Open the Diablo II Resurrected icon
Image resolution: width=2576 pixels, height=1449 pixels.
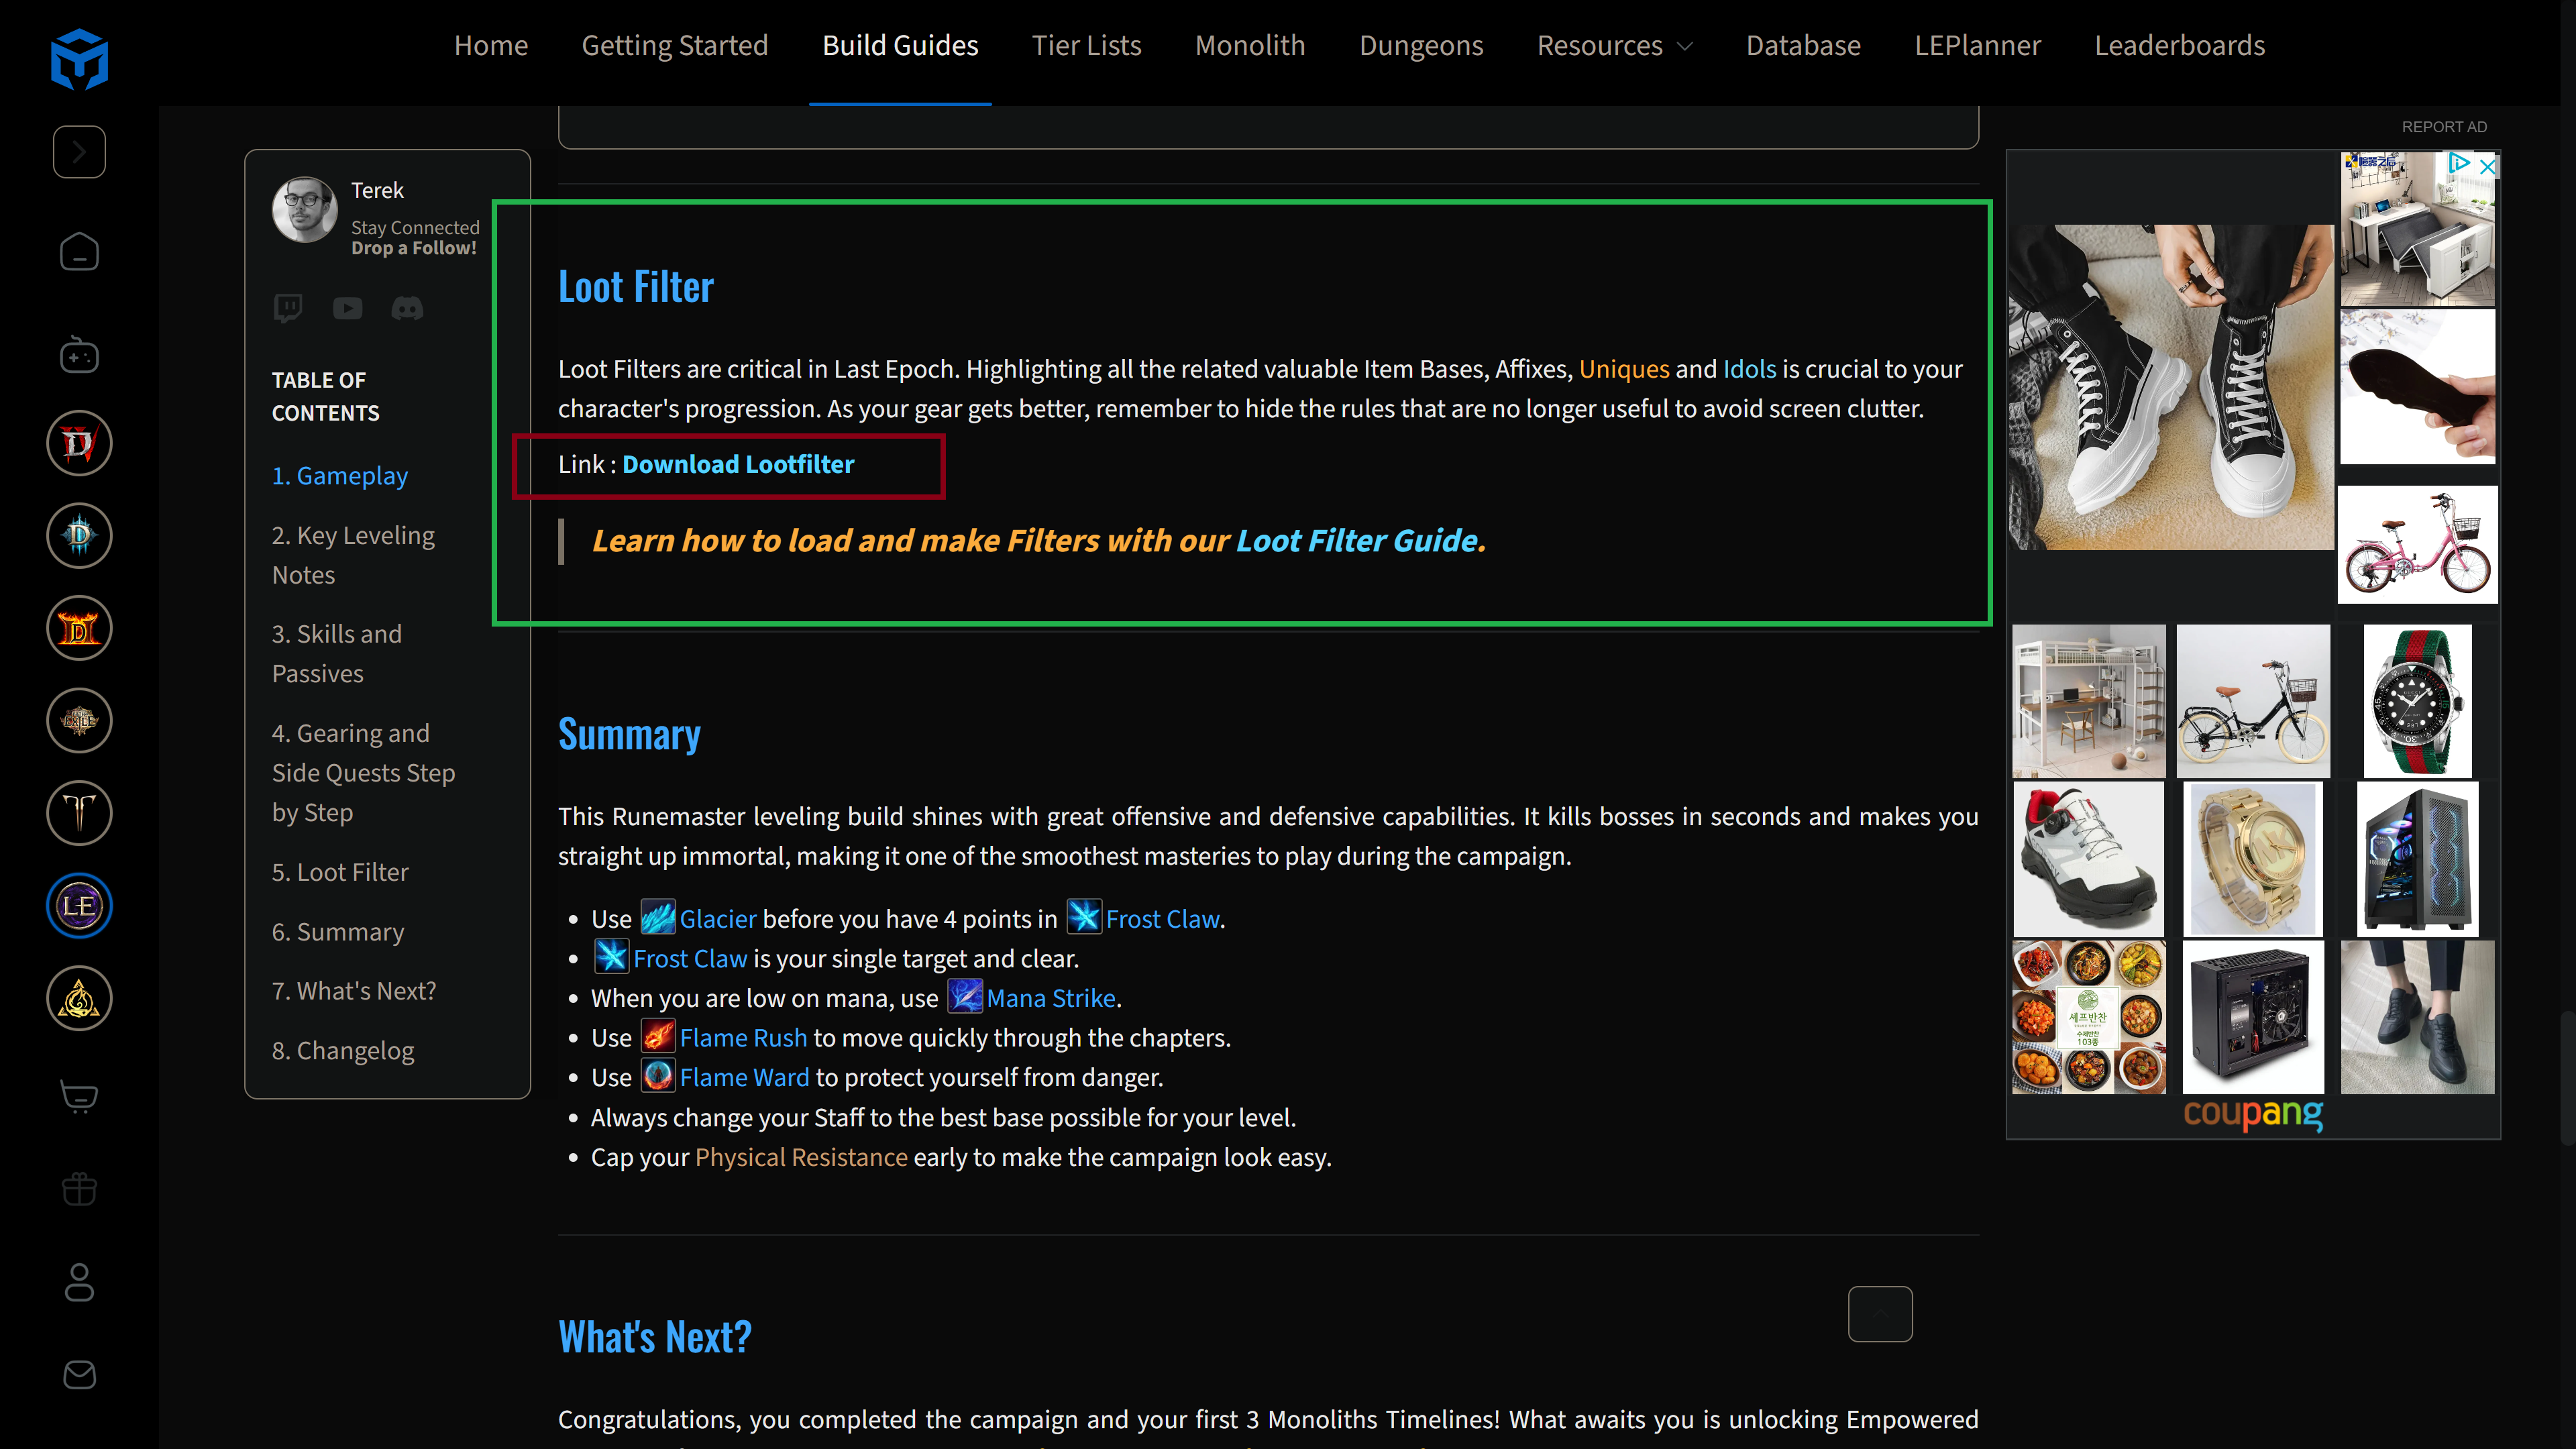coord(79,628)
